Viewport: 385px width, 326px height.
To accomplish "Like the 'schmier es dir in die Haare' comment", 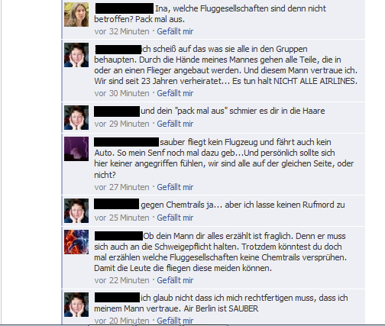I will point(175,124).
